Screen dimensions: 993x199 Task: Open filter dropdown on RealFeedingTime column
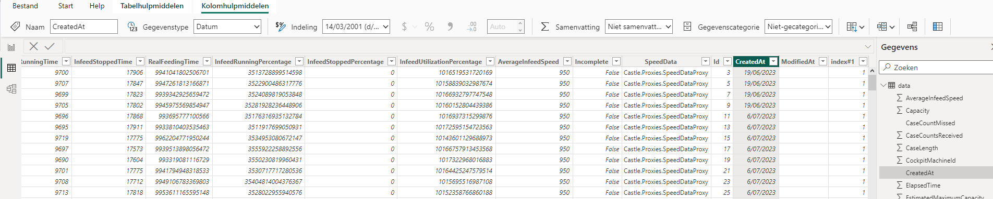207,61
